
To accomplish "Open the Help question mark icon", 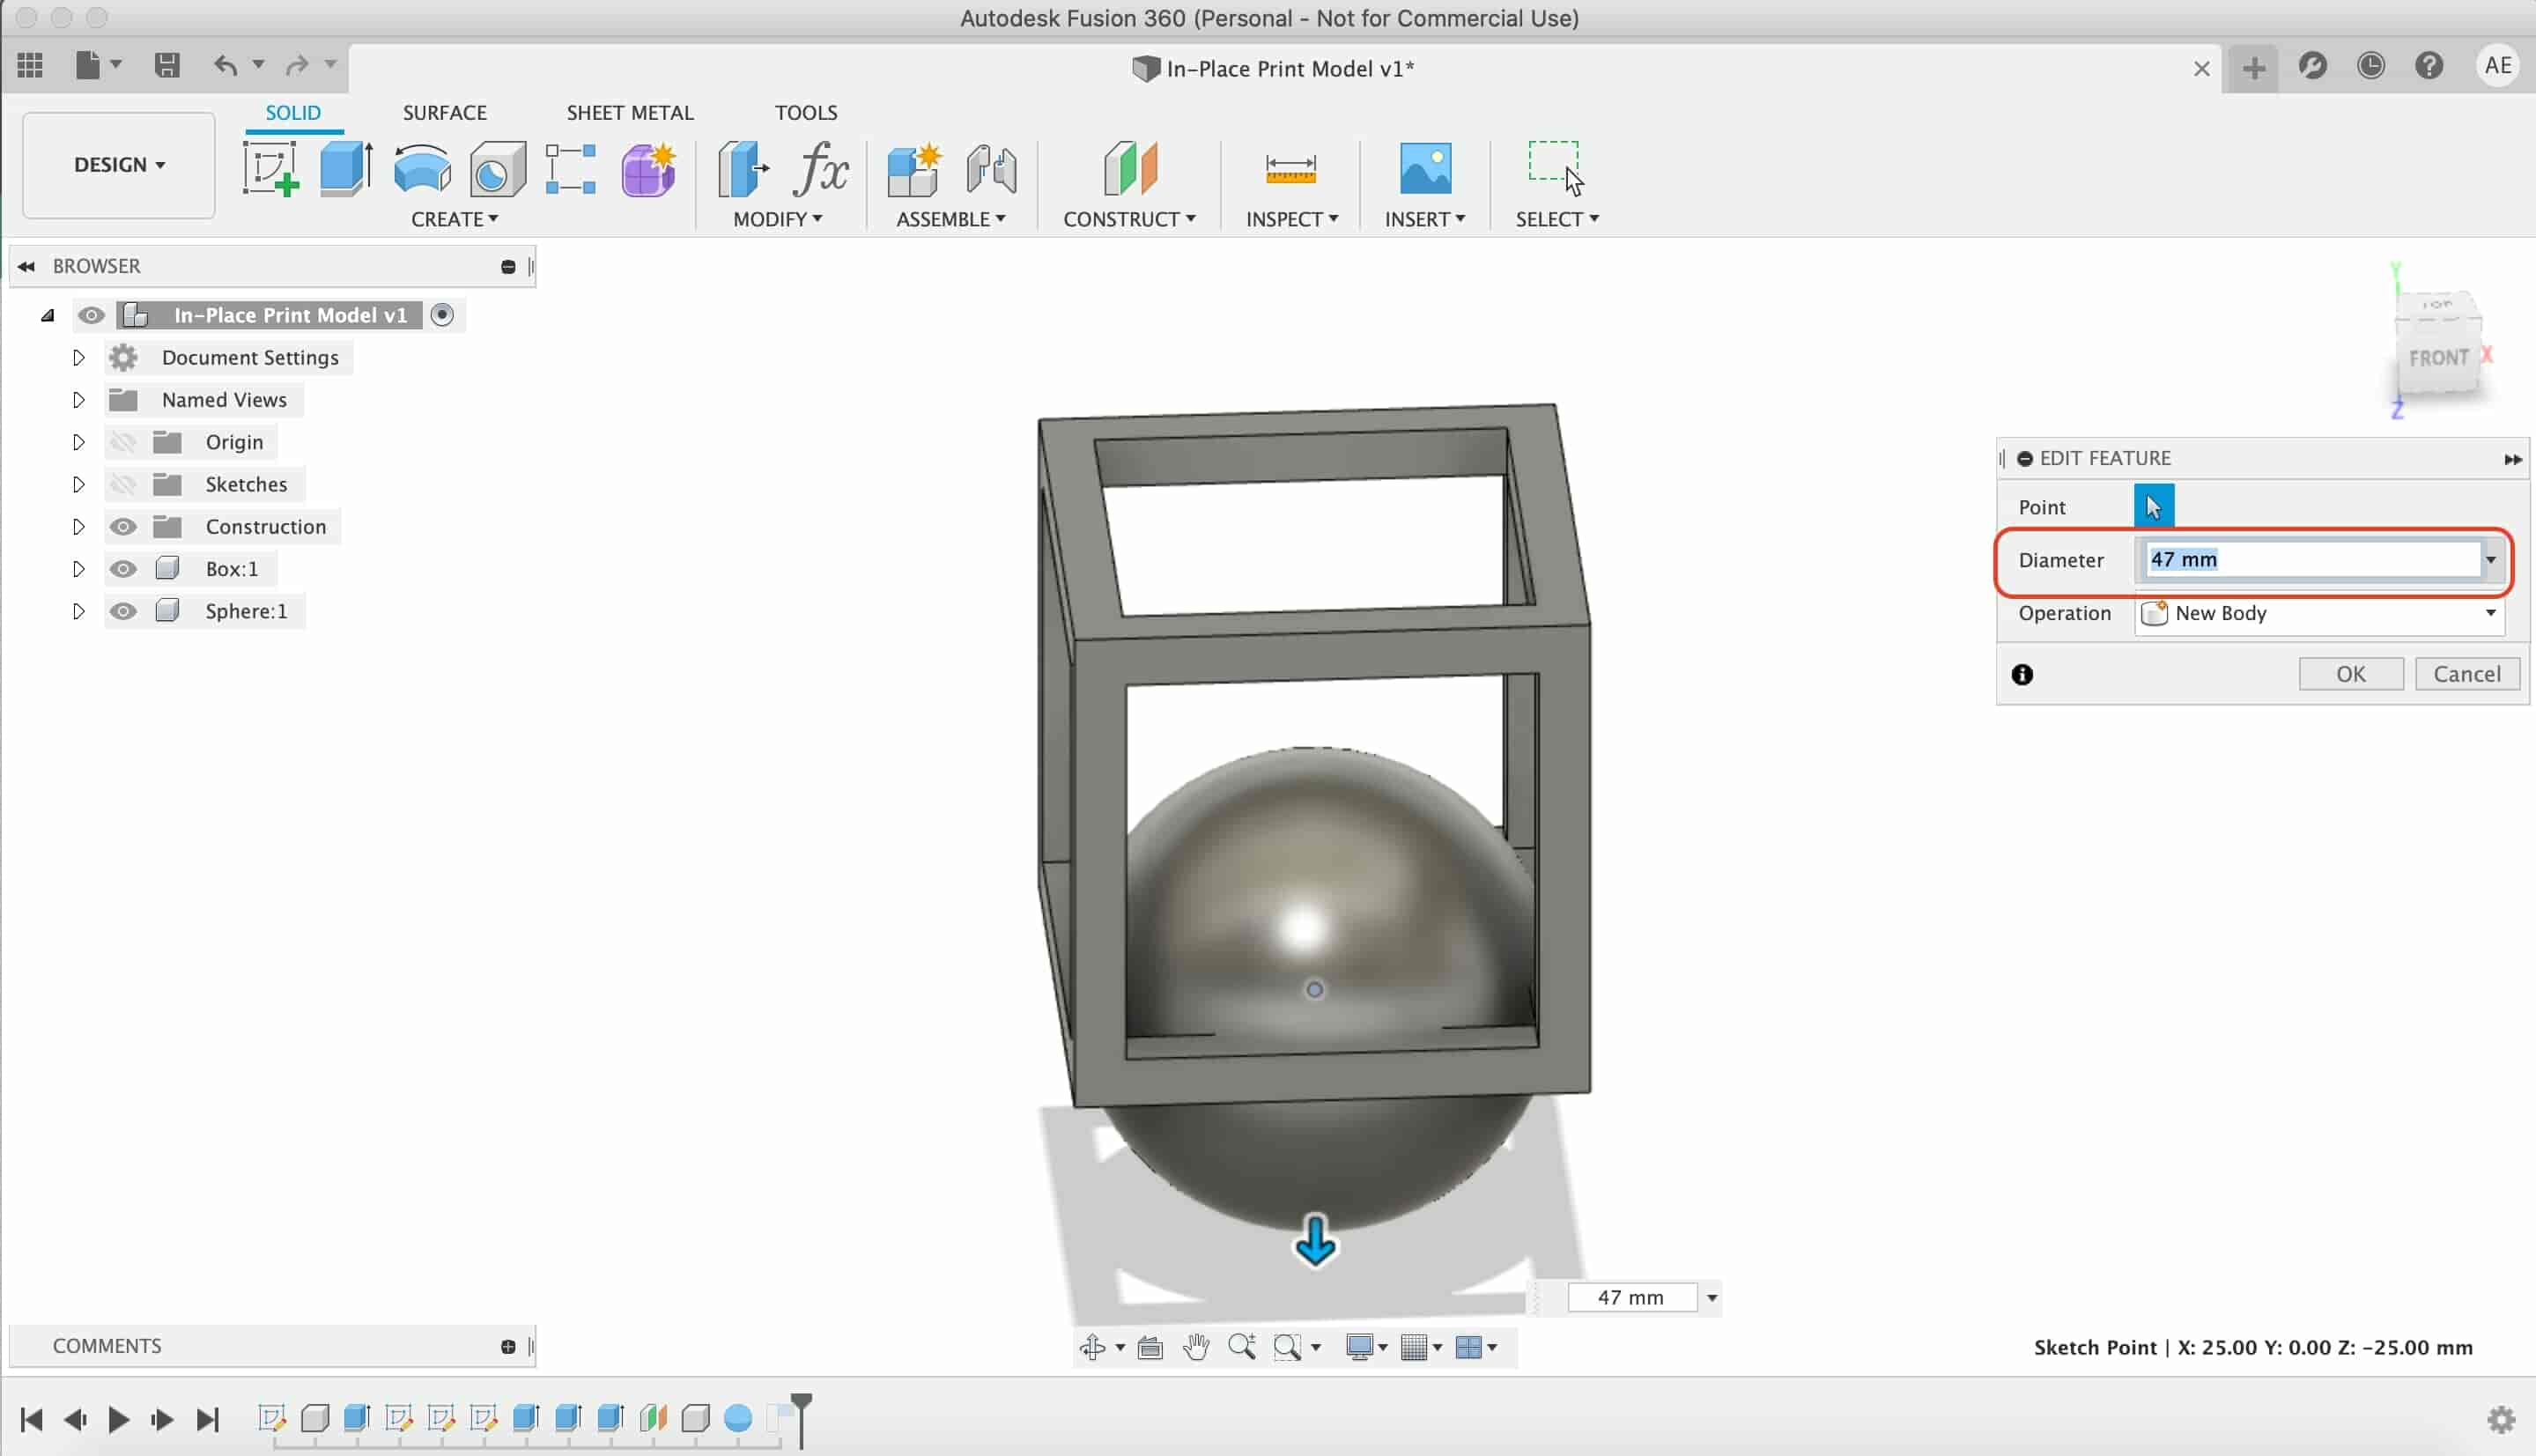I will 2429,66.
